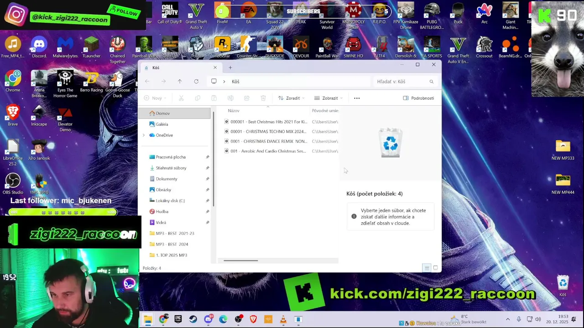Expand the OneDrive tree node
The width and height of the screenshot is (584, 328).
pos(144,135)
